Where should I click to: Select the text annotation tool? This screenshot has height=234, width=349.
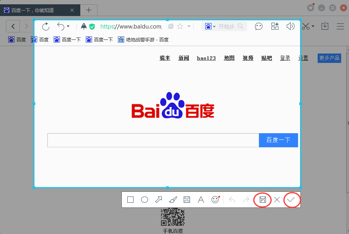click(x=201, y=200)
